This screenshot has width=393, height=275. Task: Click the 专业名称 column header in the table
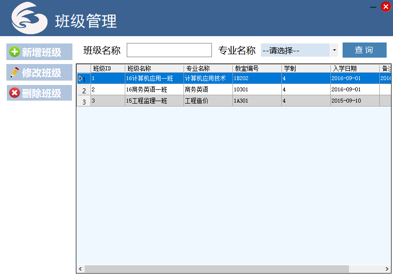(208, 68)
